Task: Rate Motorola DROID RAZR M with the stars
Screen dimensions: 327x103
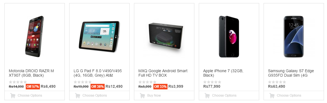Action: pyautogui.click(x=18, y=82)
